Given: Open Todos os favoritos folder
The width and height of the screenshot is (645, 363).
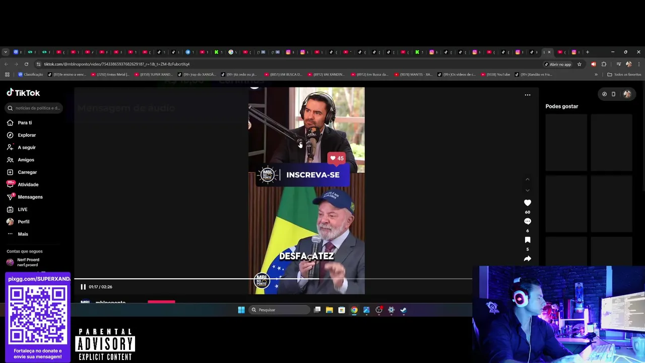Looking at the screenshot, I should 624,75.
